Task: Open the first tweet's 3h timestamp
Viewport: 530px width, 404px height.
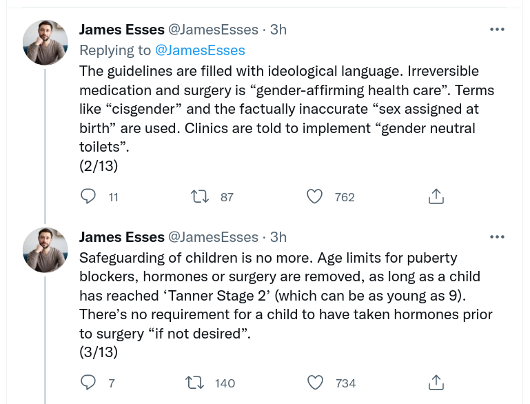Action: pos(278,30)
